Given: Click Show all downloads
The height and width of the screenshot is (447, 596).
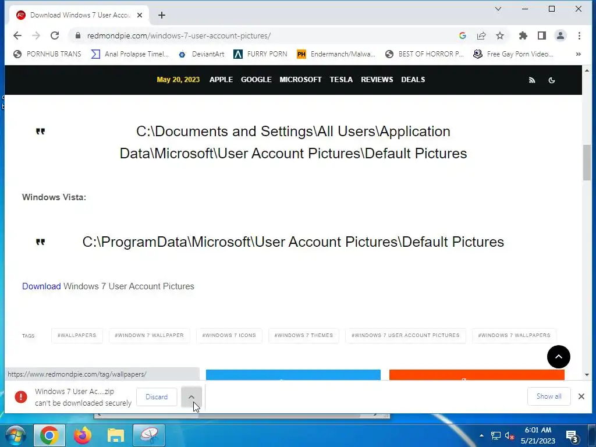Looking at the screenshot, I should (549, 396).
